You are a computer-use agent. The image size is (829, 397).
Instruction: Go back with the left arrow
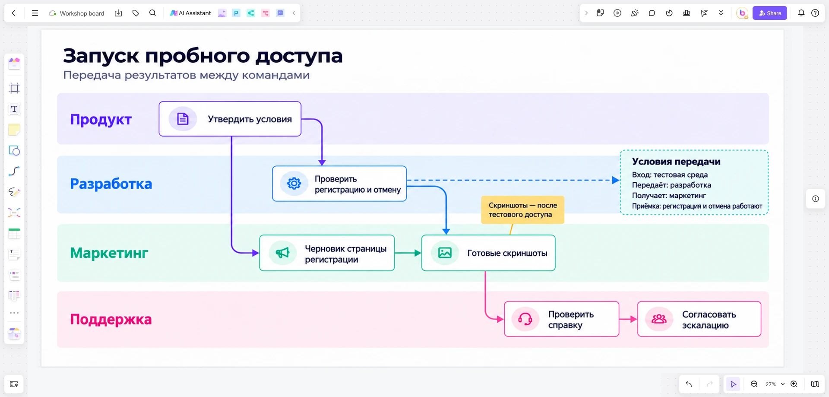[14, 13]
